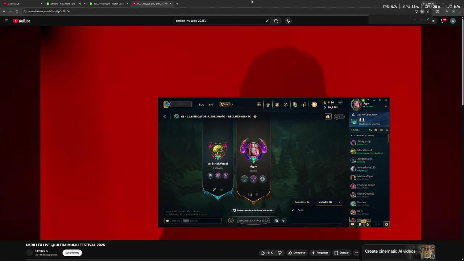Collapse the General (10/90) friends group
This screenshot has width=464, height=261.
click(x=364, y=136)
